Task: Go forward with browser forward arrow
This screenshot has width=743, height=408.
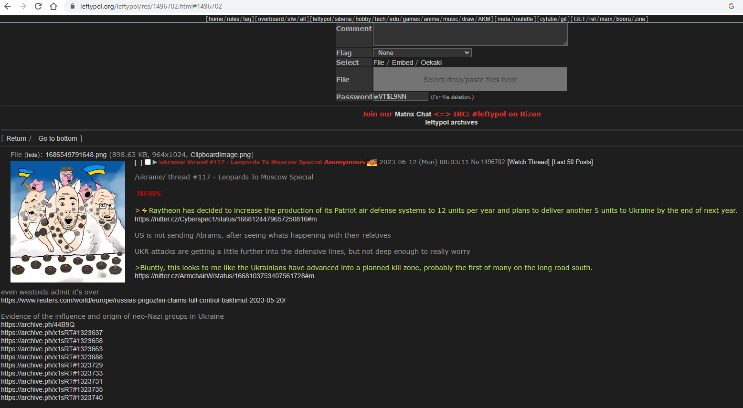Action: pyautogui.click(x=23, y=6)
